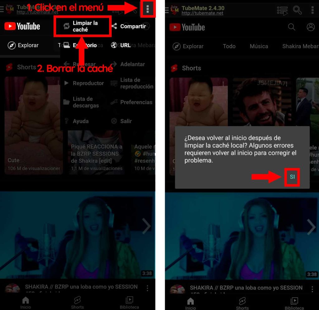Viewport: 319px width, 310px height.
Task: Open Explorar chip in right screenshot
Action: tap(188, 46)
